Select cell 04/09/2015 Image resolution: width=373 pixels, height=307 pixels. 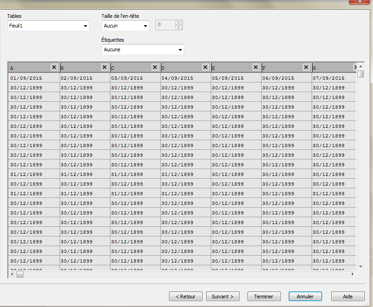[186, 78]
